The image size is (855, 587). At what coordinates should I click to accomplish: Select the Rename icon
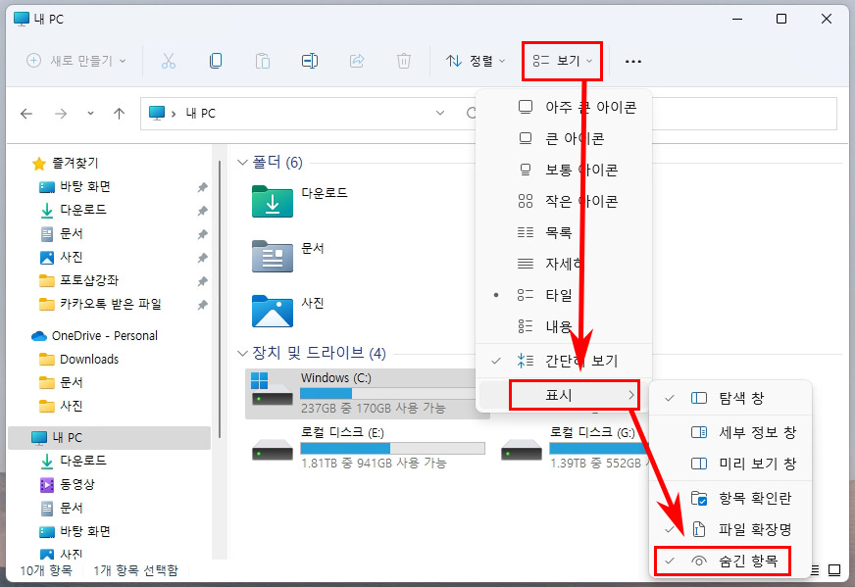coord(310,61)
